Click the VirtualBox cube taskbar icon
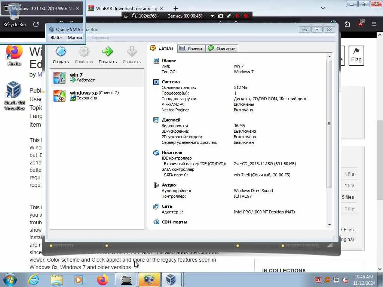The height and width of the screenshot is (287, 383). pyautogui.click(x=171, y=280)
